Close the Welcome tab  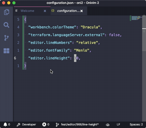(x=45, y=11)
